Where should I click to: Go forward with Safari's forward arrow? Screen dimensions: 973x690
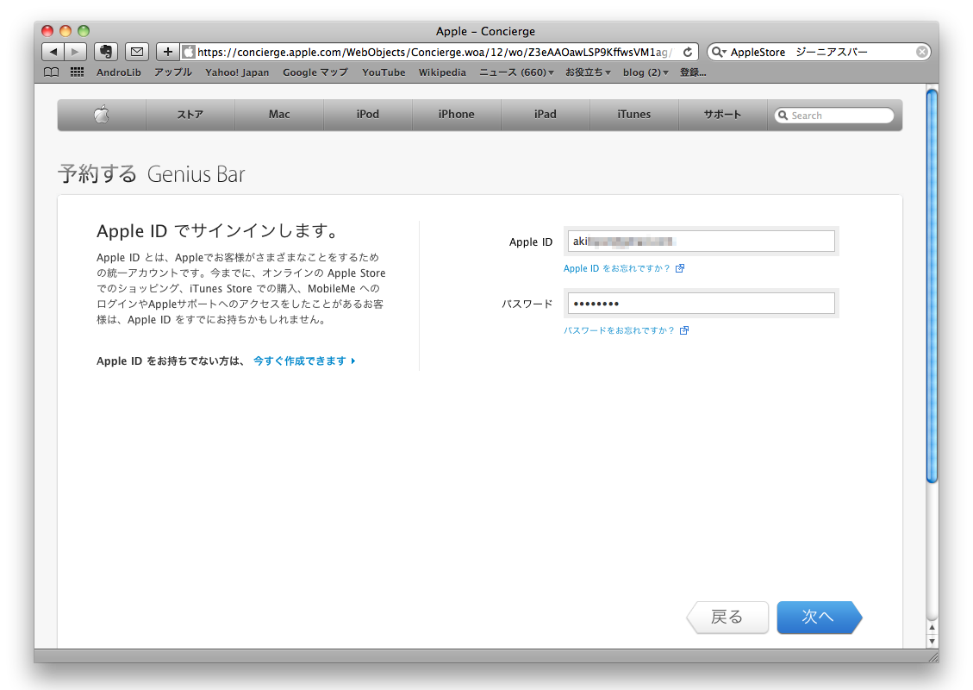[75, 52]
